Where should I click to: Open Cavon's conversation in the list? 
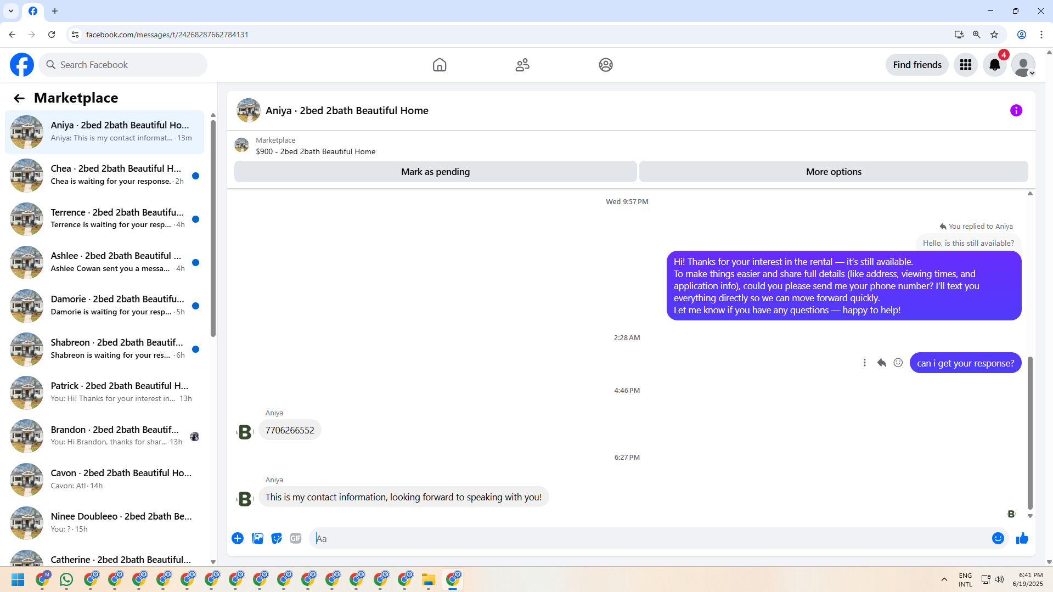coord(104,480)
